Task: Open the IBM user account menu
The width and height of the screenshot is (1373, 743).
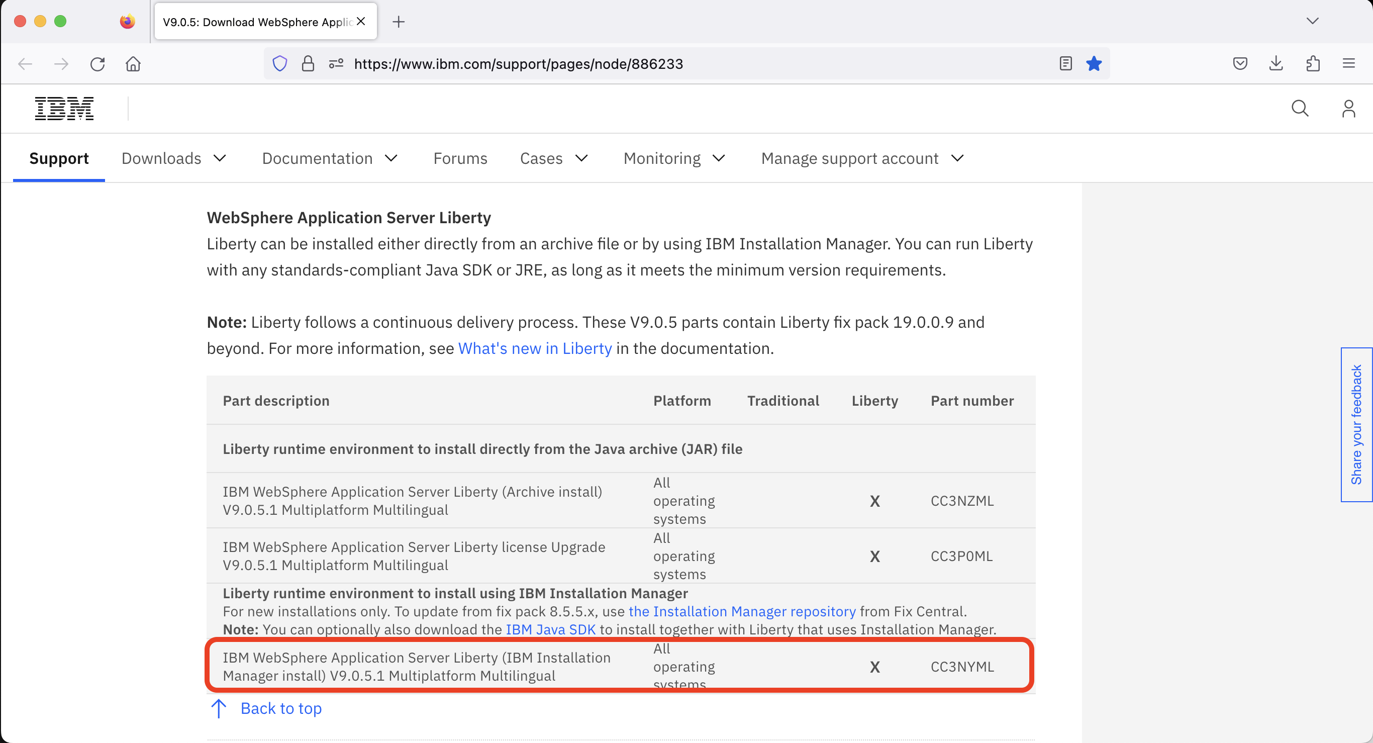Action: click(x=1348, y=108)
